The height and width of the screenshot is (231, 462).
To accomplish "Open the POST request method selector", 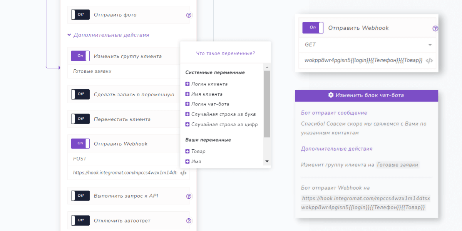I will 123,159.
